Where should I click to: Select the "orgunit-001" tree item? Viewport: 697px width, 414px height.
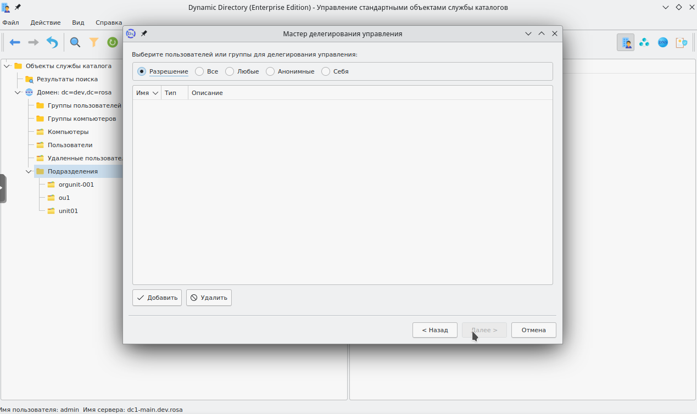tap(76, 184)
